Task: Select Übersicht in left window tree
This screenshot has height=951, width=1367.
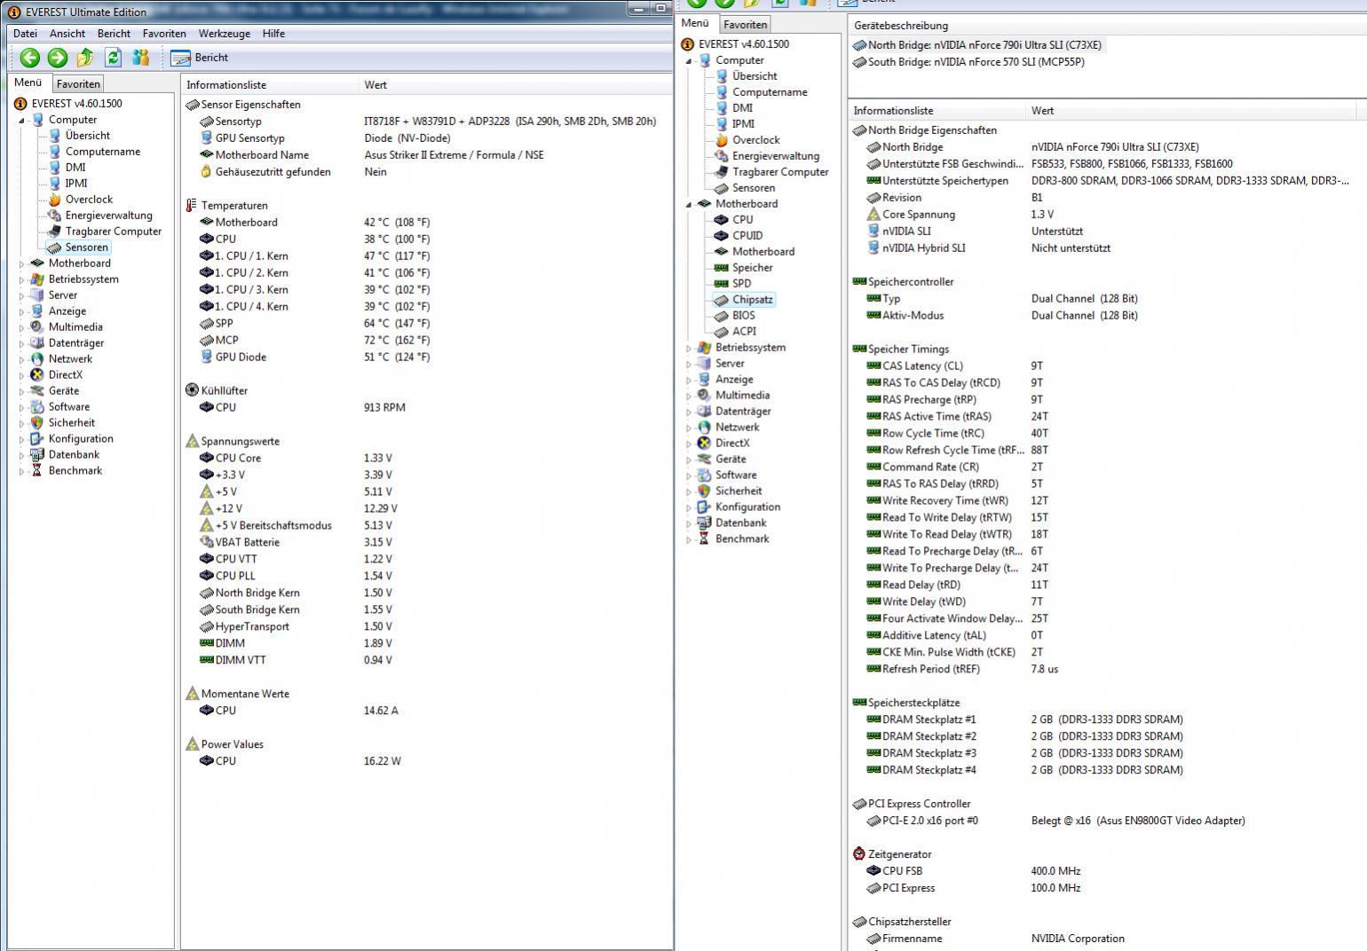Action: coord(87,136)
